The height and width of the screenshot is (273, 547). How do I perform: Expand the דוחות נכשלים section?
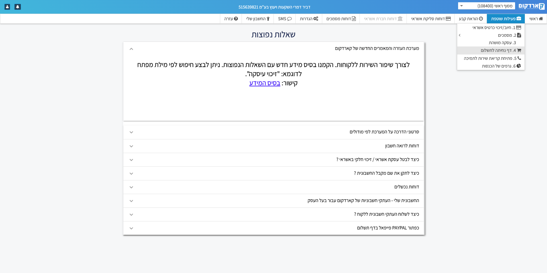(x=273, y=187)
